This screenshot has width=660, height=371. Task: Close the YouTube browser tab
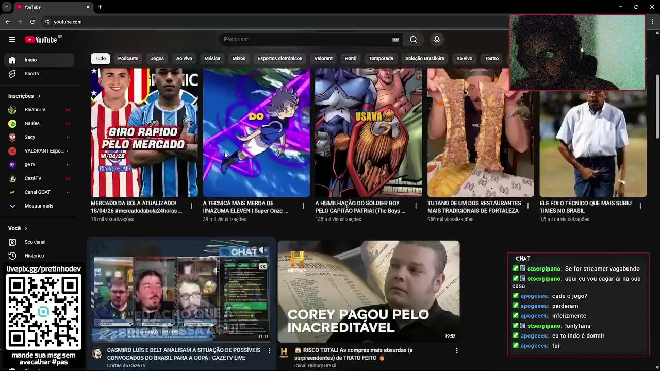[x=88, y=7]
